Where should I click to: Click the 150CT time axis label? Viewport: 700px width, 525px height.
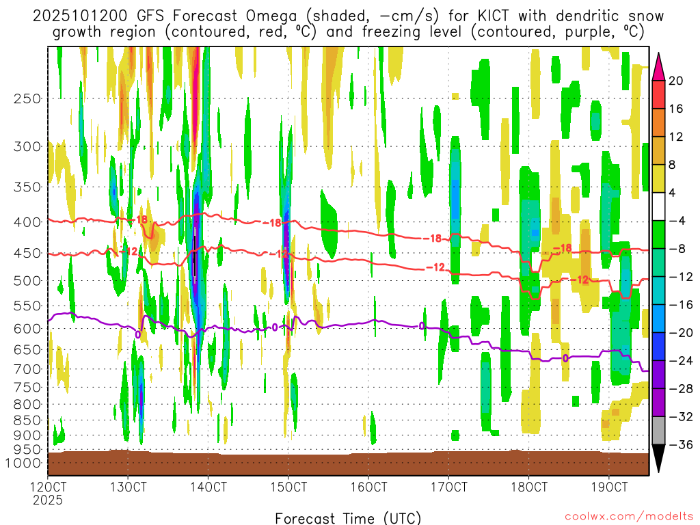pos(288,487)
